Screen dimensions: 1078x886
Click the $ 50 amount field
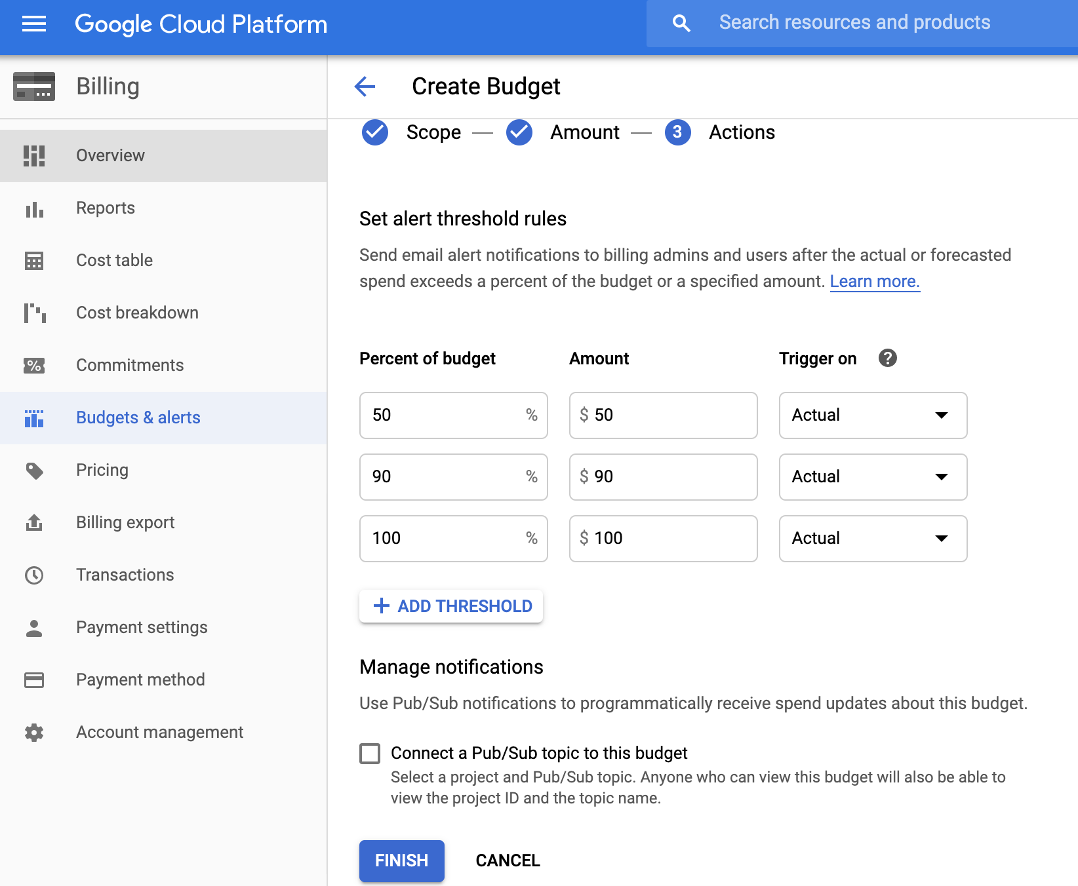point(664,415)
